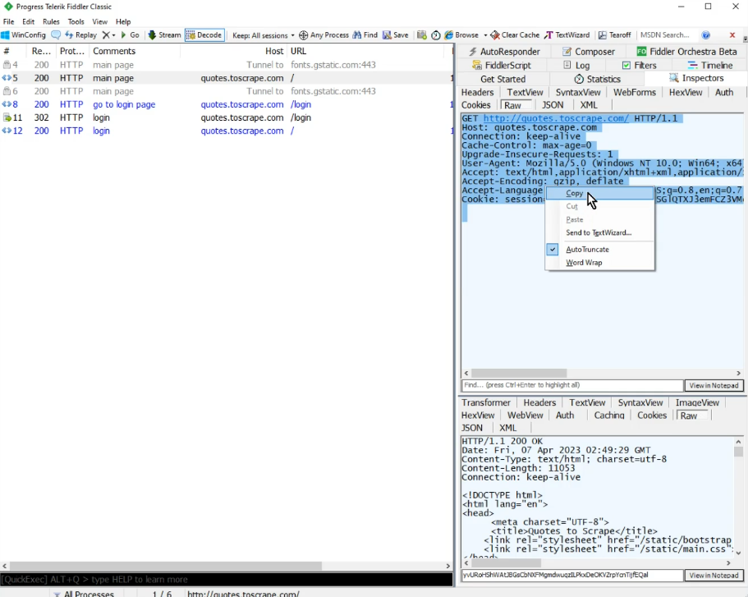Open response Caching tab

pyautogui.click(x=608, y=416)
